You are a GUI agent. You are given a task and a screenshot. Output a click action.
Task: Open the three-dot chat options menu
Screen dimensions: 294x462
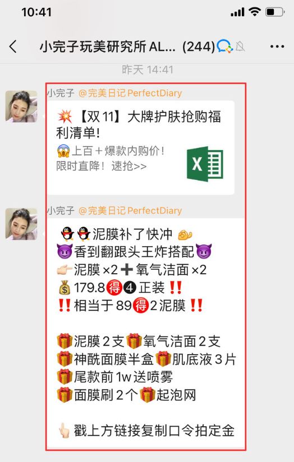click(x=277, y=47)
